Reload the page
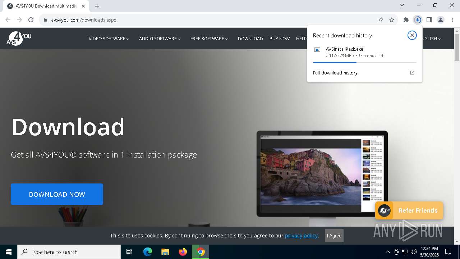This screenshot has width=460, height=259. [31, 20]
